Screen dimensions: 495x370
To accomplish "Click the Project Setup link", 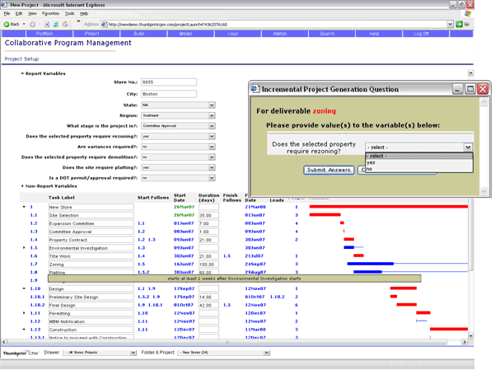I will click(x=21, y=59).
